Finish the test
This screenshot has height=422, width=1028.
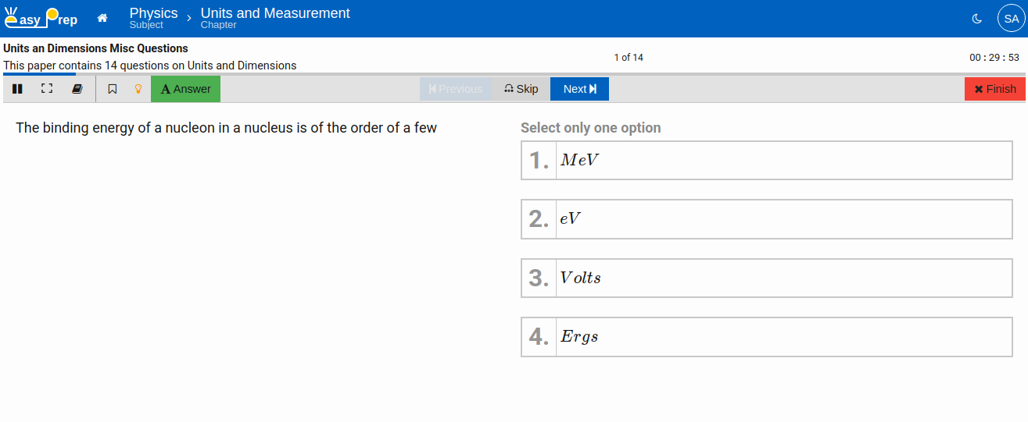pyautogui.click(x=994, y=89)
